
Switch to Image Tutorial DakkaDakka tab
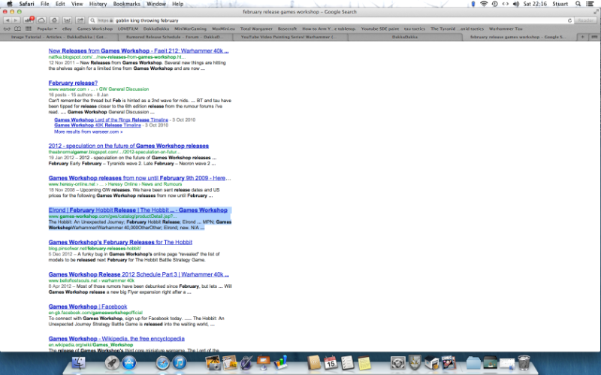point(59,37)
